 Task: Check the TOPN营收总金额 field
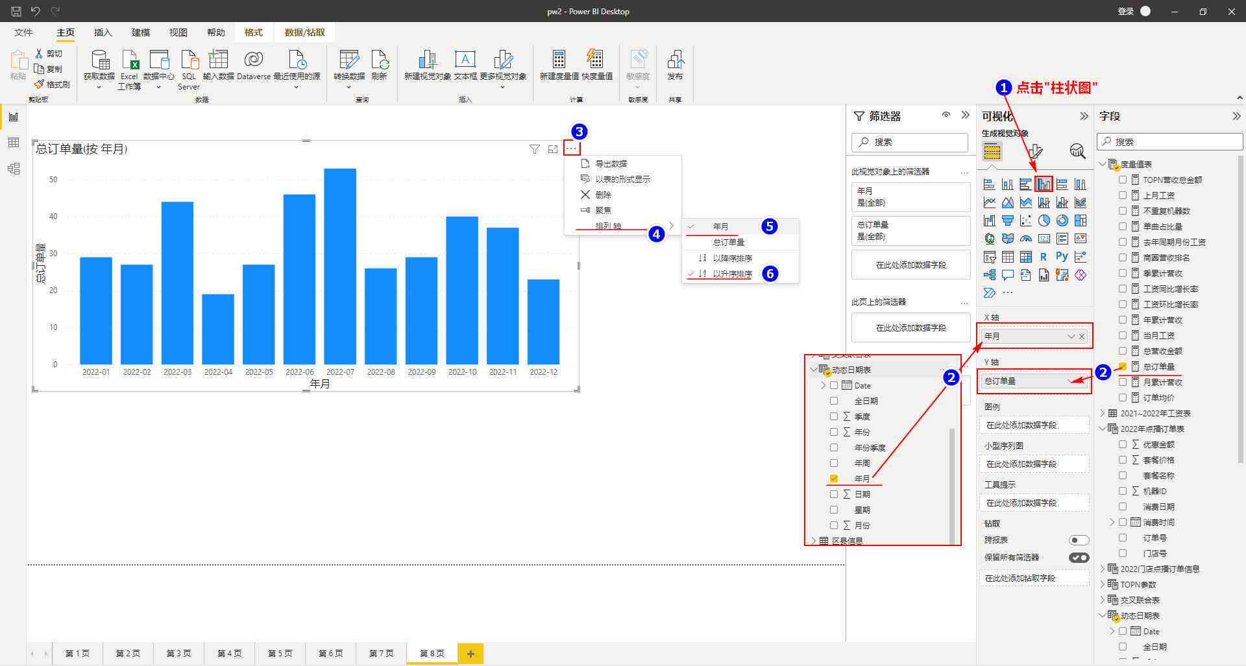tap(1123, 180)
